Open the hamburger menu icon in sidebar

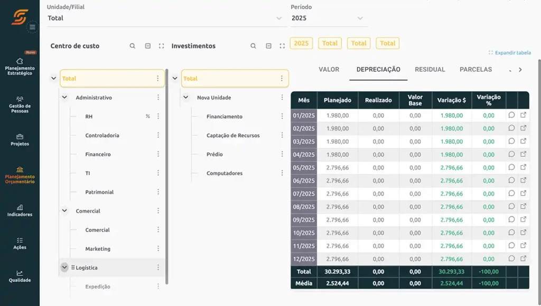point(32,27)
